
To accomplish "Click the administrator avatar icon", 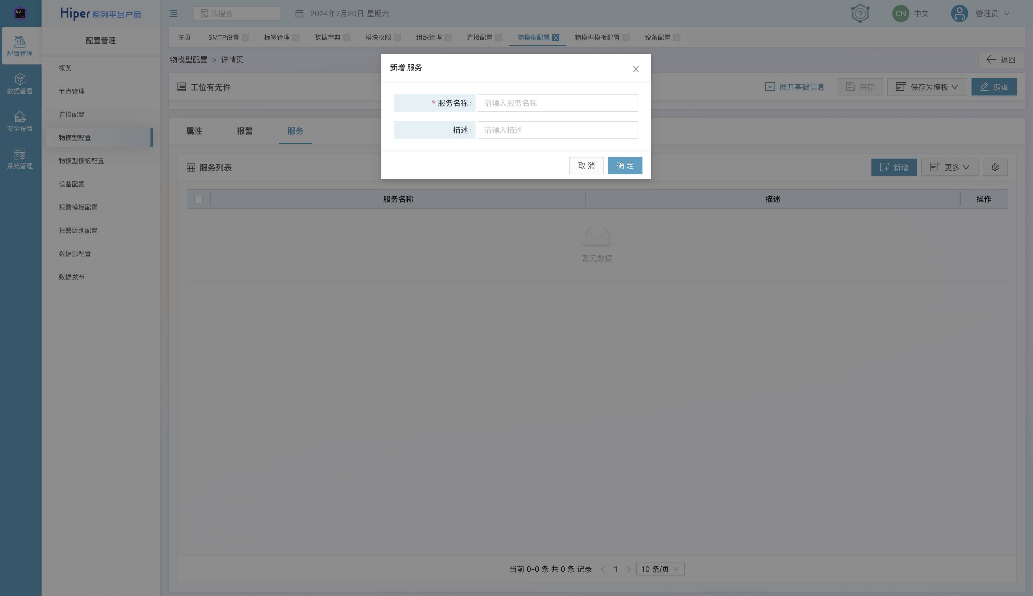I will point(959,13).
